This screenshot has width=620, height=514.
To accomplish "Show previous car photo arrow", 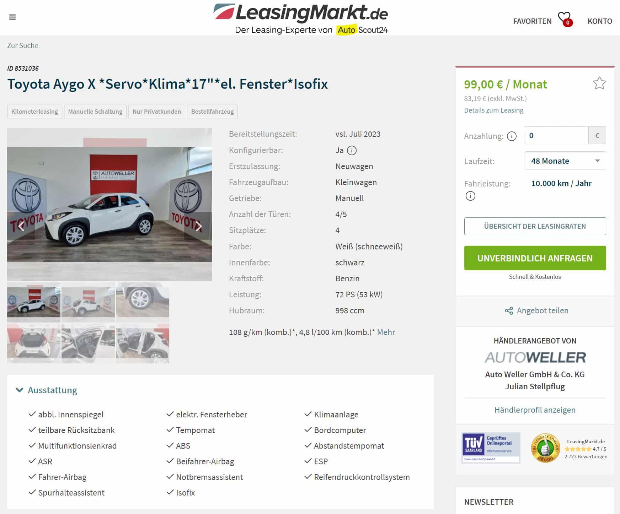I will pyautogui.click(x=21, y=226).
